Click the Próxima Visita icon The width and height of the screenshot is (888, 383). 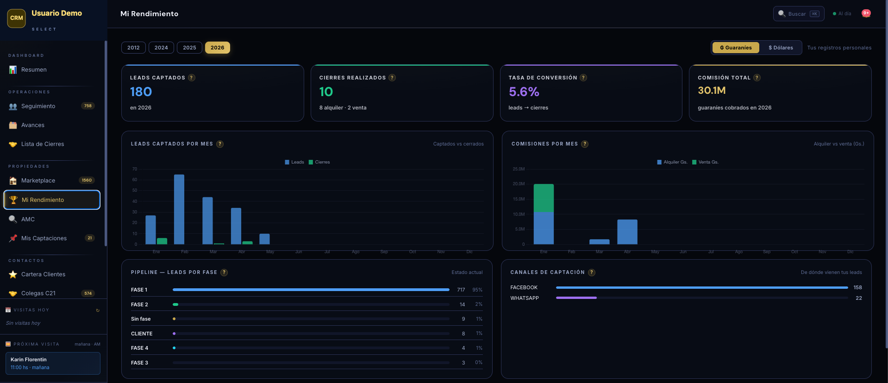tap(8, 344)
